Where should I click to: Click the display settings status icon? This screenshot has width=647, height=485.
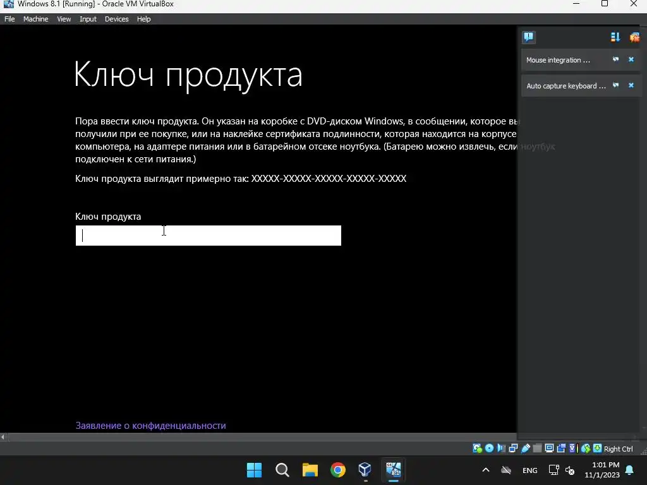pos(549,448)
